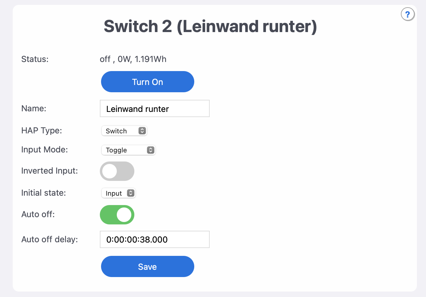Expand the Input Mode dropdown
The width and height of the screenshot is (426, 297).
(x=128, y=150)
